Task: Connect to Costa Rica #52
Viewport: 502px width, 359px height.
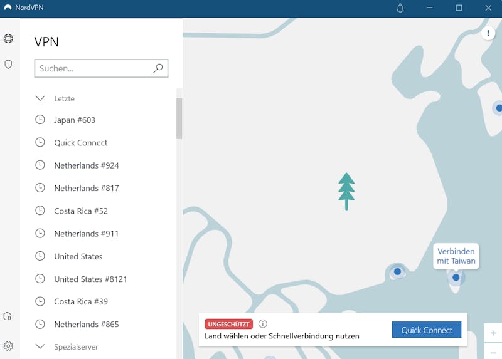Action: point(81,211)
